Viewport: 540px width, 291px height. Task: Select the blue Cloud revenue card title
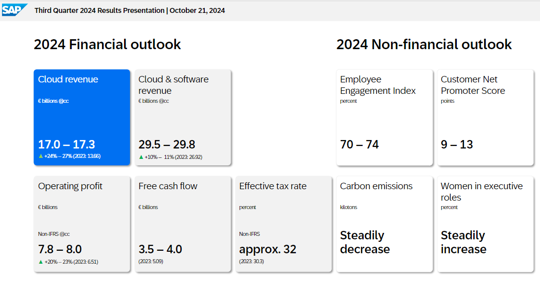(68, 79)
